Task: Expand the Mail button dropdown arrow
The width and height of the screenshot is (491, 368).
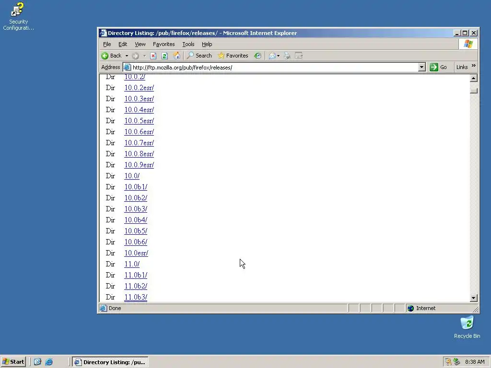Action: pos(279,56)
